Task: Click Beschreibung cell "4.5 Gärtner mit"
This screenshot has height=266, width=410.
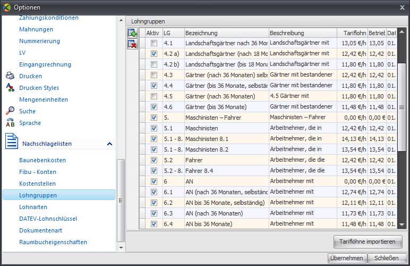Action: point(303,96)
